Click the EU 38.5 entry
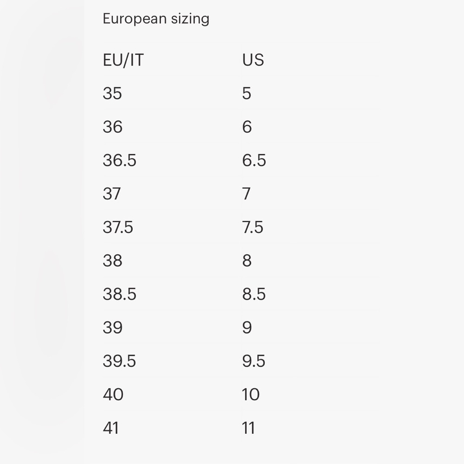The height and width of the screenshot is (464, 464). click(x=119, y=294)
